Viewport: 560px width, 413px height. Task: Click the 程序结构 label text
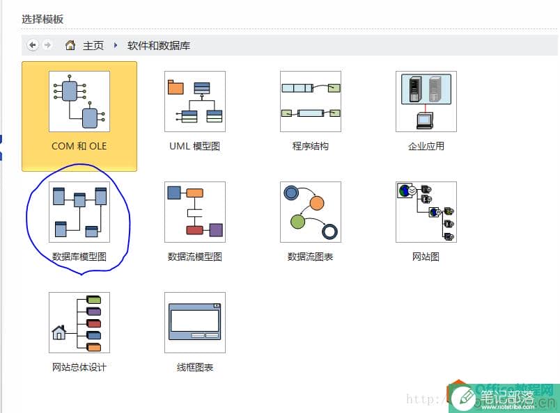(311, 146)
